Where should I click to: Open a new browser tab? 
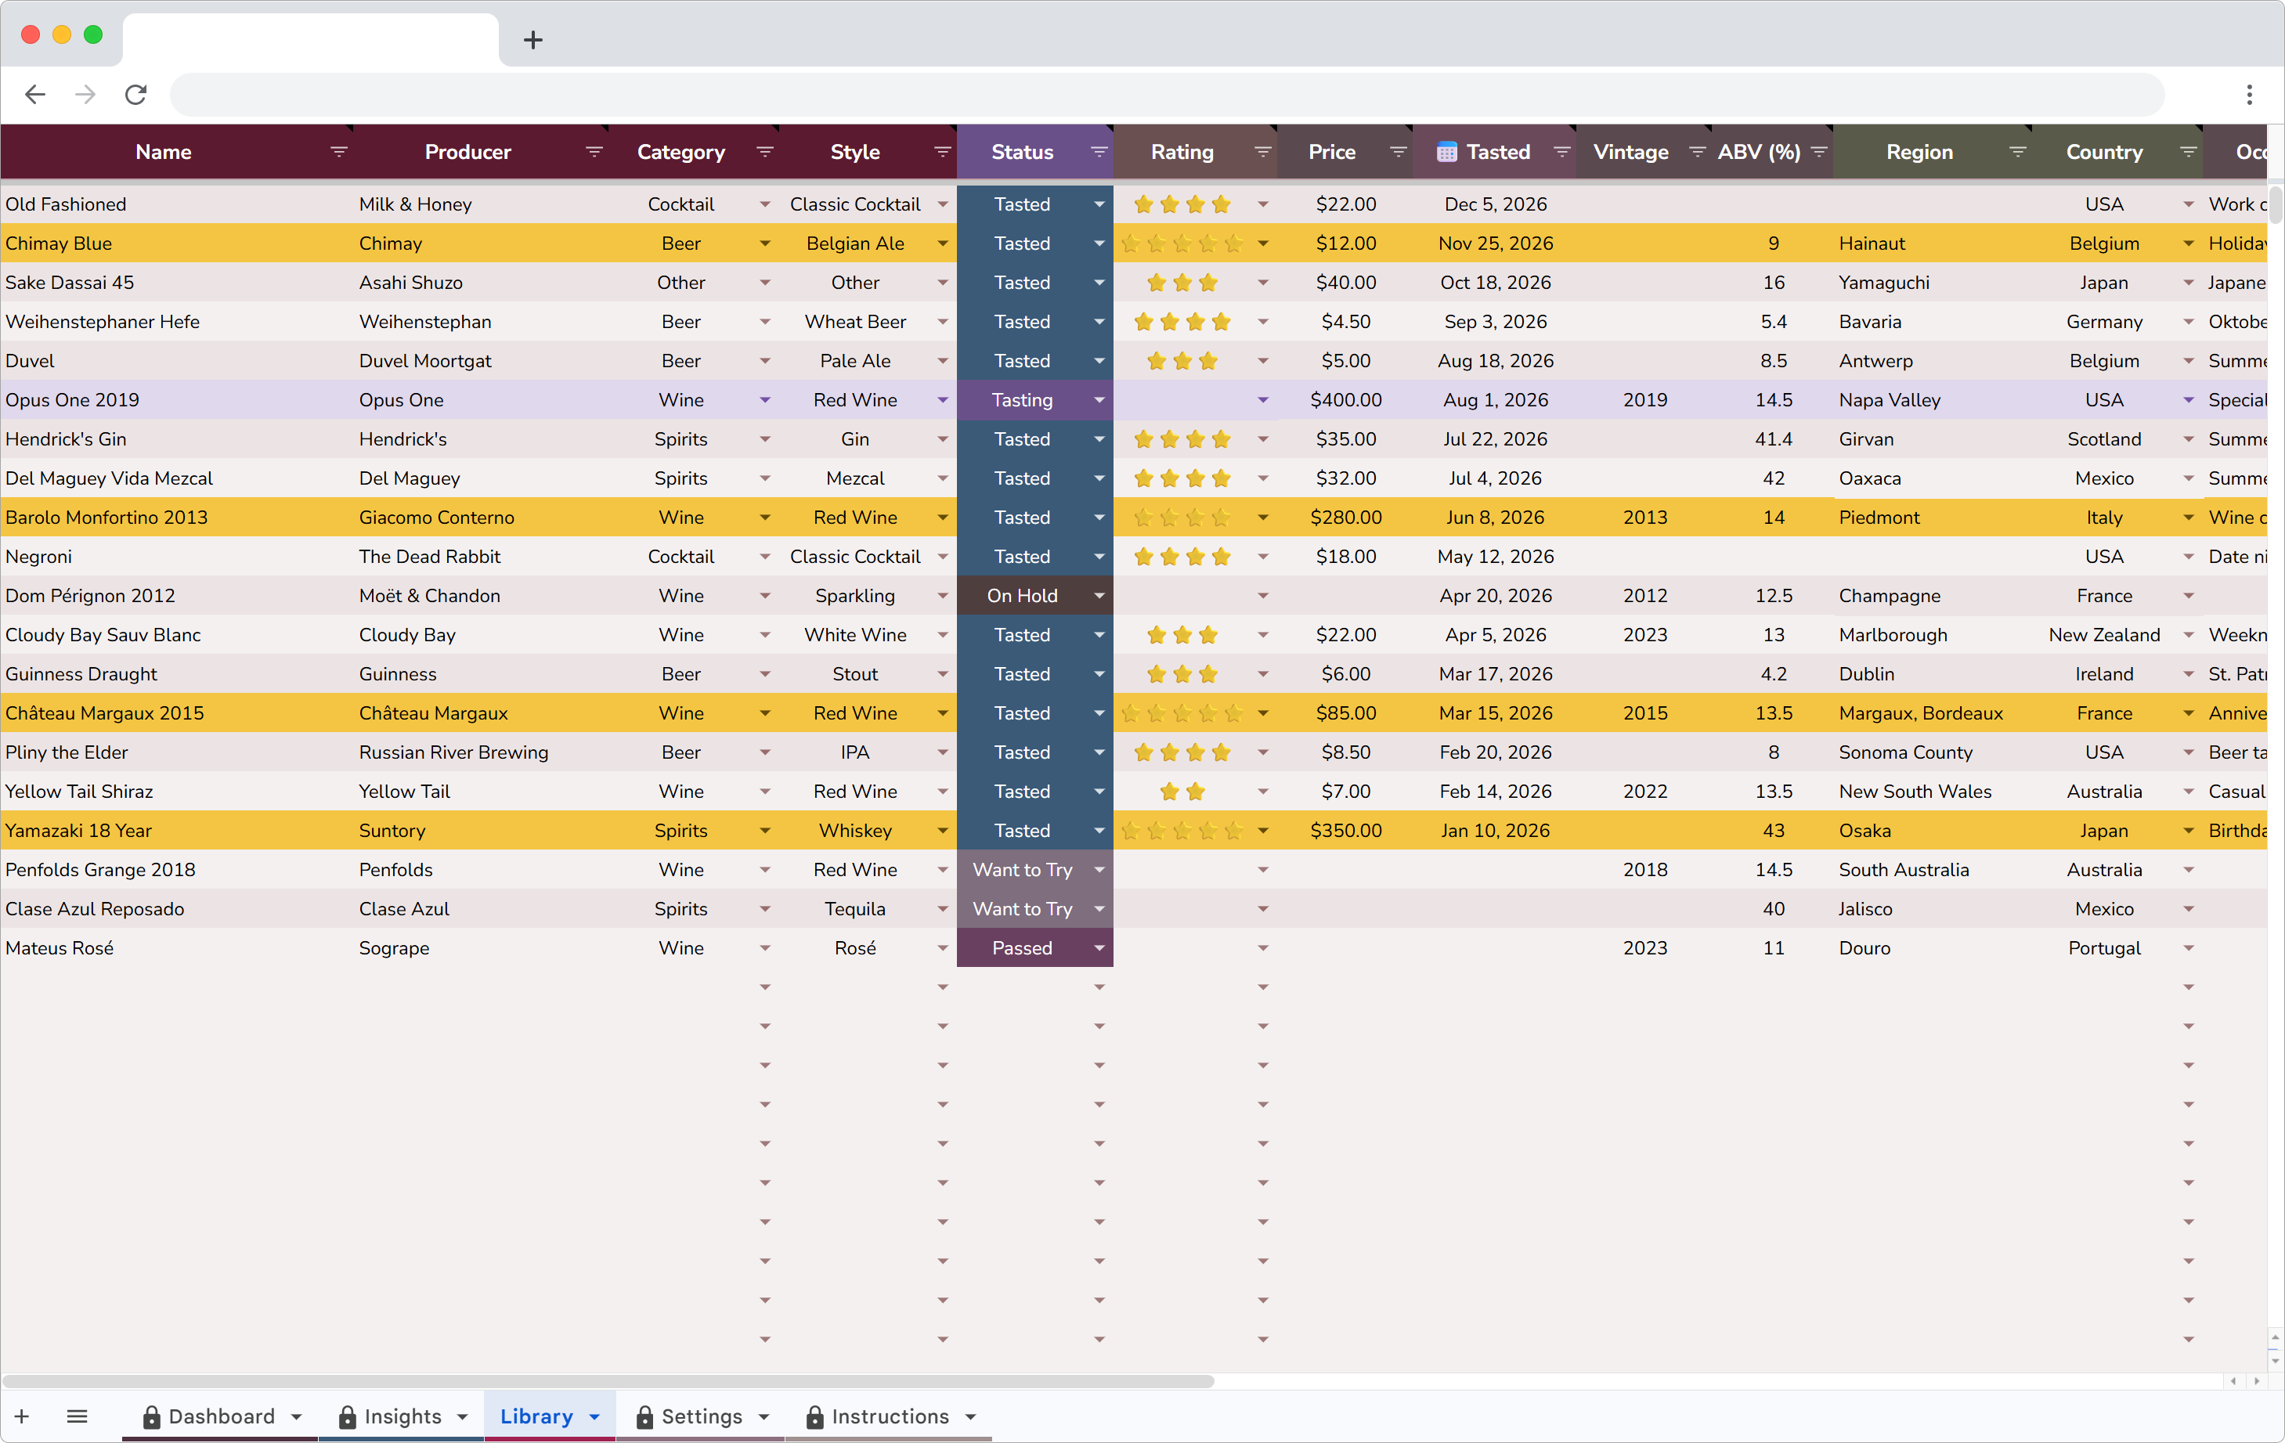point(532,40)
